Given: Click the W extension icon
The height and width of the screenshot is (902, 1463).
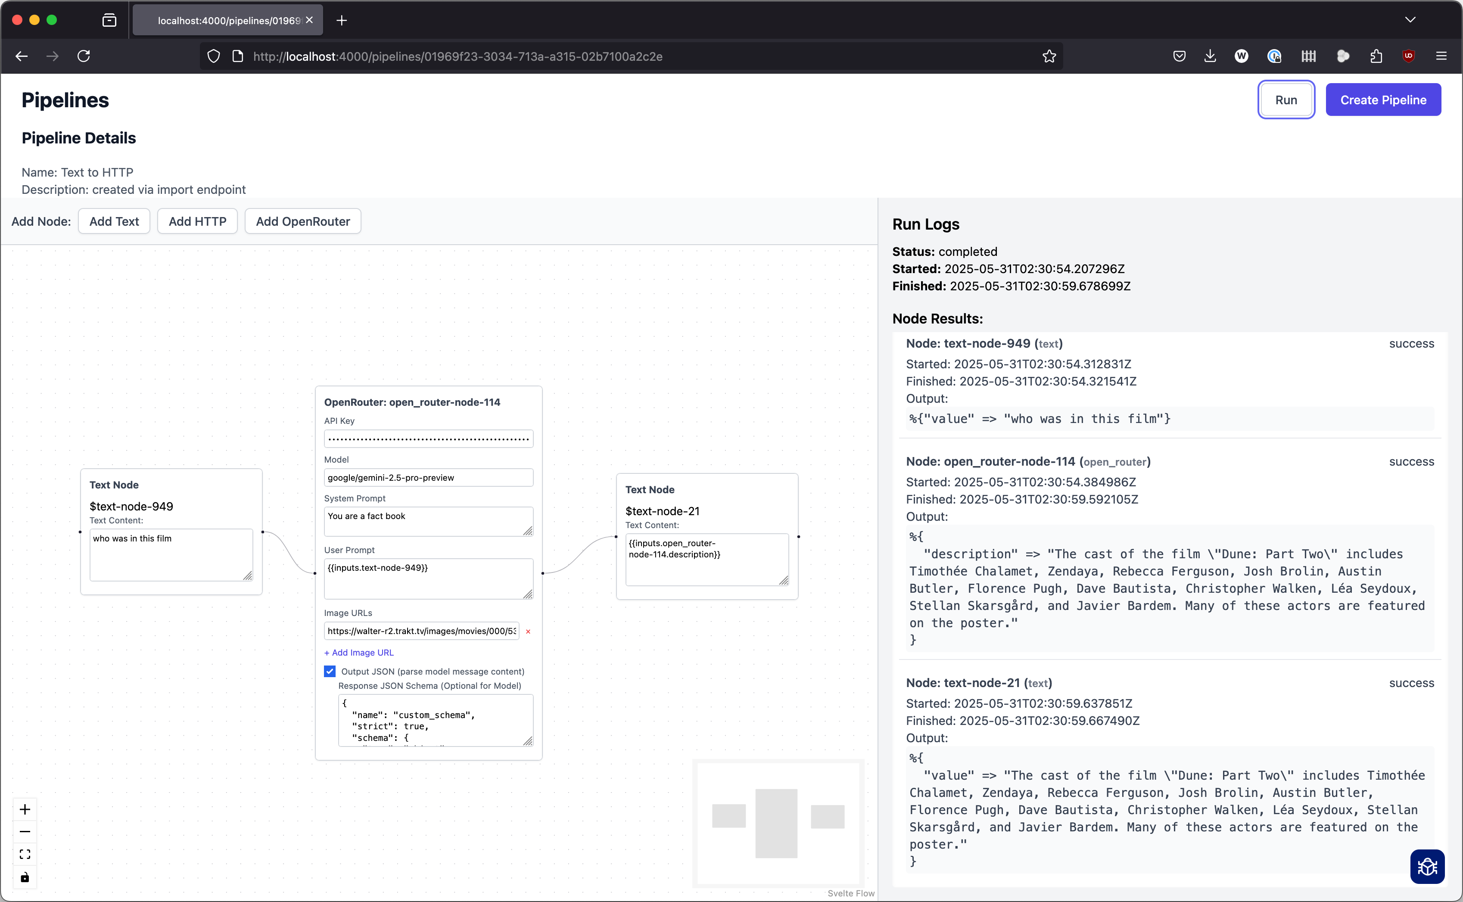Looking at the screenshot, I should tap(1241, 56).
